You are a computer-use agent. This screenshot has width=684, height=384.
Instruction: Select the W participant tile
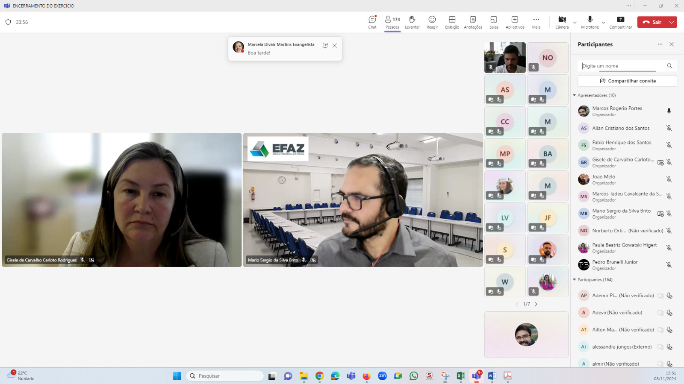(x=505, y=282)
